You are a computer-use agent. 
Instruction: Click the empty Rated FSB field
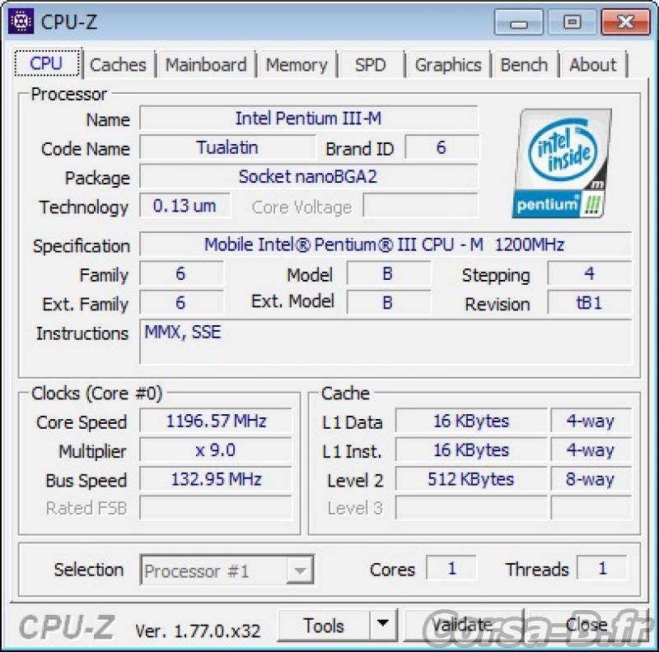tap(216, 508)
